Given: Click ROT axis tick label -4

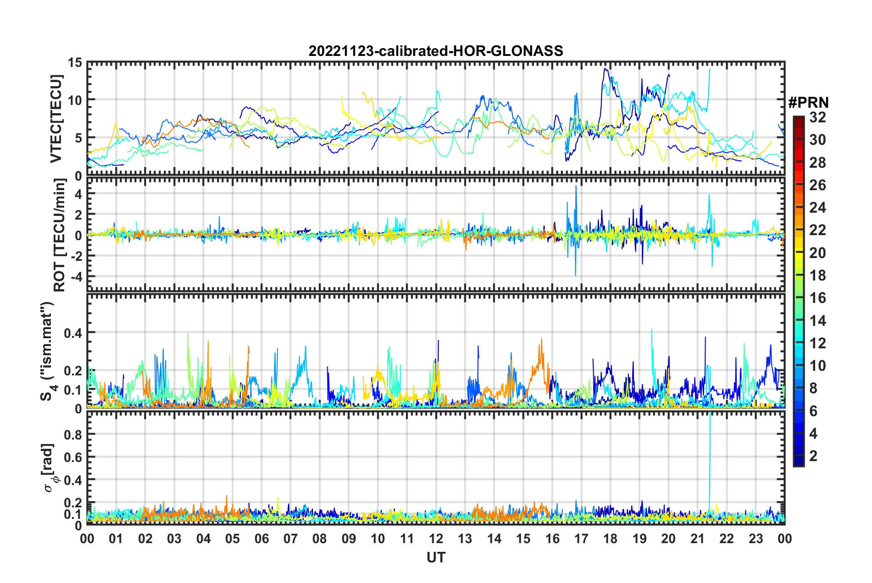Looking at the screenshot, I should tap(76, 278).
